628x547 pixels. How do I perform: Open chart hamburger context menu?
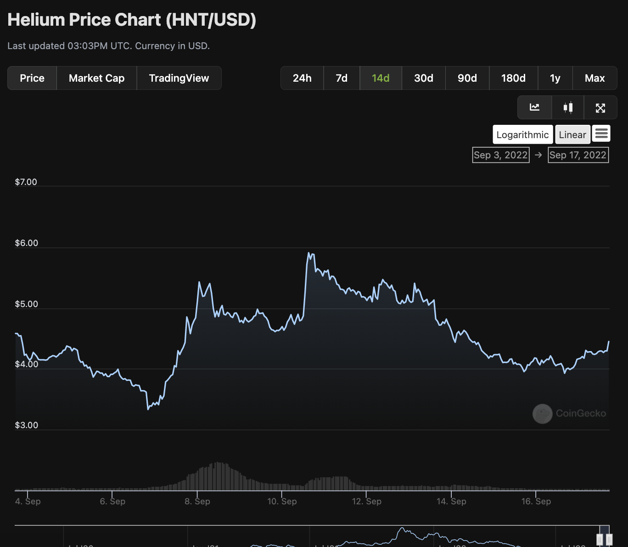click(x=601, y=134)
